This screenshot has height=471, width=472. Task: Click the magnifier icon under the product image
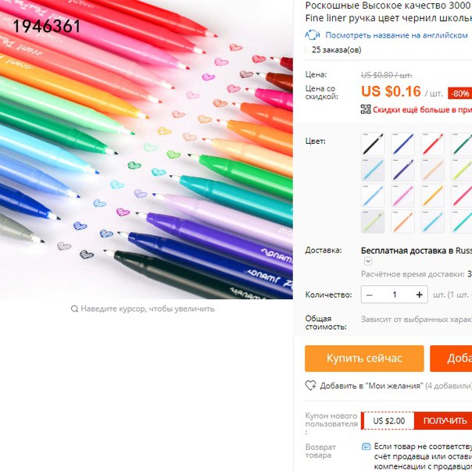74,309
